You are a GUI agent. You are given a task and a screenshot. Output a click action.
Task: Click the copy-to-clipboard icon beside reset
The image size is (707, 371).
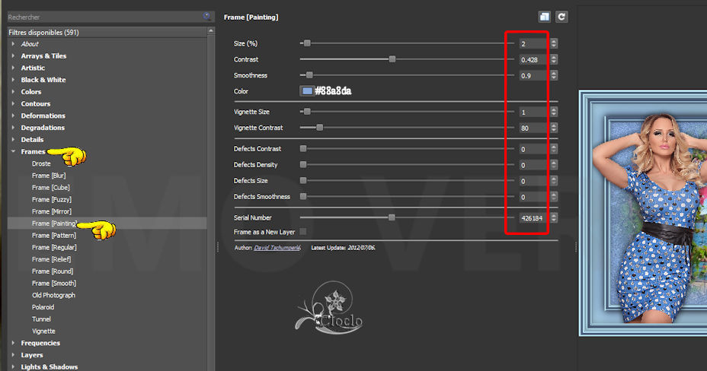[x=544, y=16]
